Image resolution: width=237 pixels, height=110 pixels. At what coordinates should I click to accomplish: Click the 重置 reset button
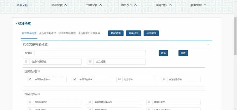pyautogui.click(x=183, y=53)
